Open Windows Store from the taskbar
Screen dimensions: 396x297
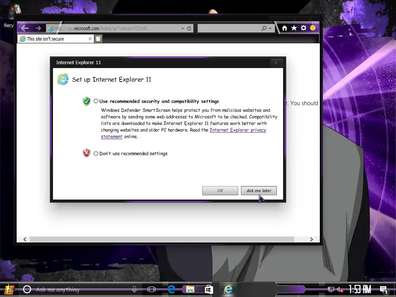click(208, 289)
